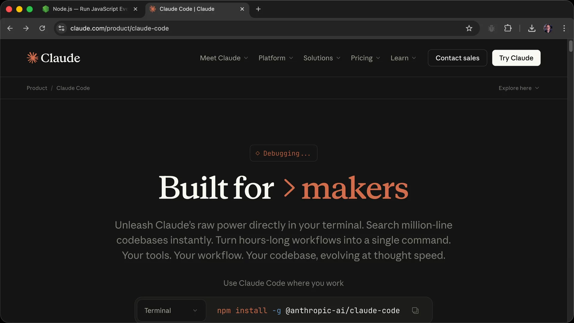The width and height of the screenshot is (574, 323).
Task: Expand the Meet Claude menu
Action: point(224,58)
